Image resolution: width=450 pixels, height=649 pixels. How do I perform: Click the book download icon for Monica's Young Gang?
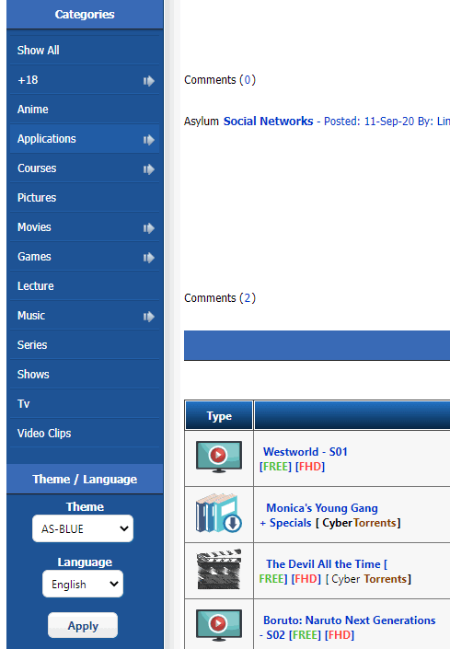tap(219, 514)
